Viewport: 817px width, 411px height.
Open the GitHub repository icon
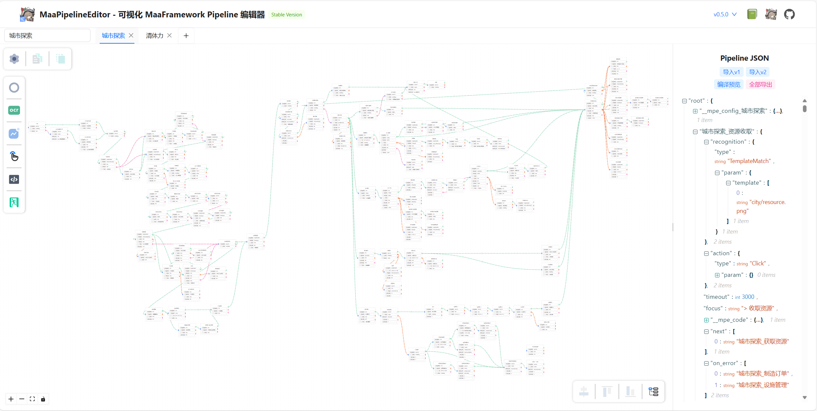tap(789, 14)
